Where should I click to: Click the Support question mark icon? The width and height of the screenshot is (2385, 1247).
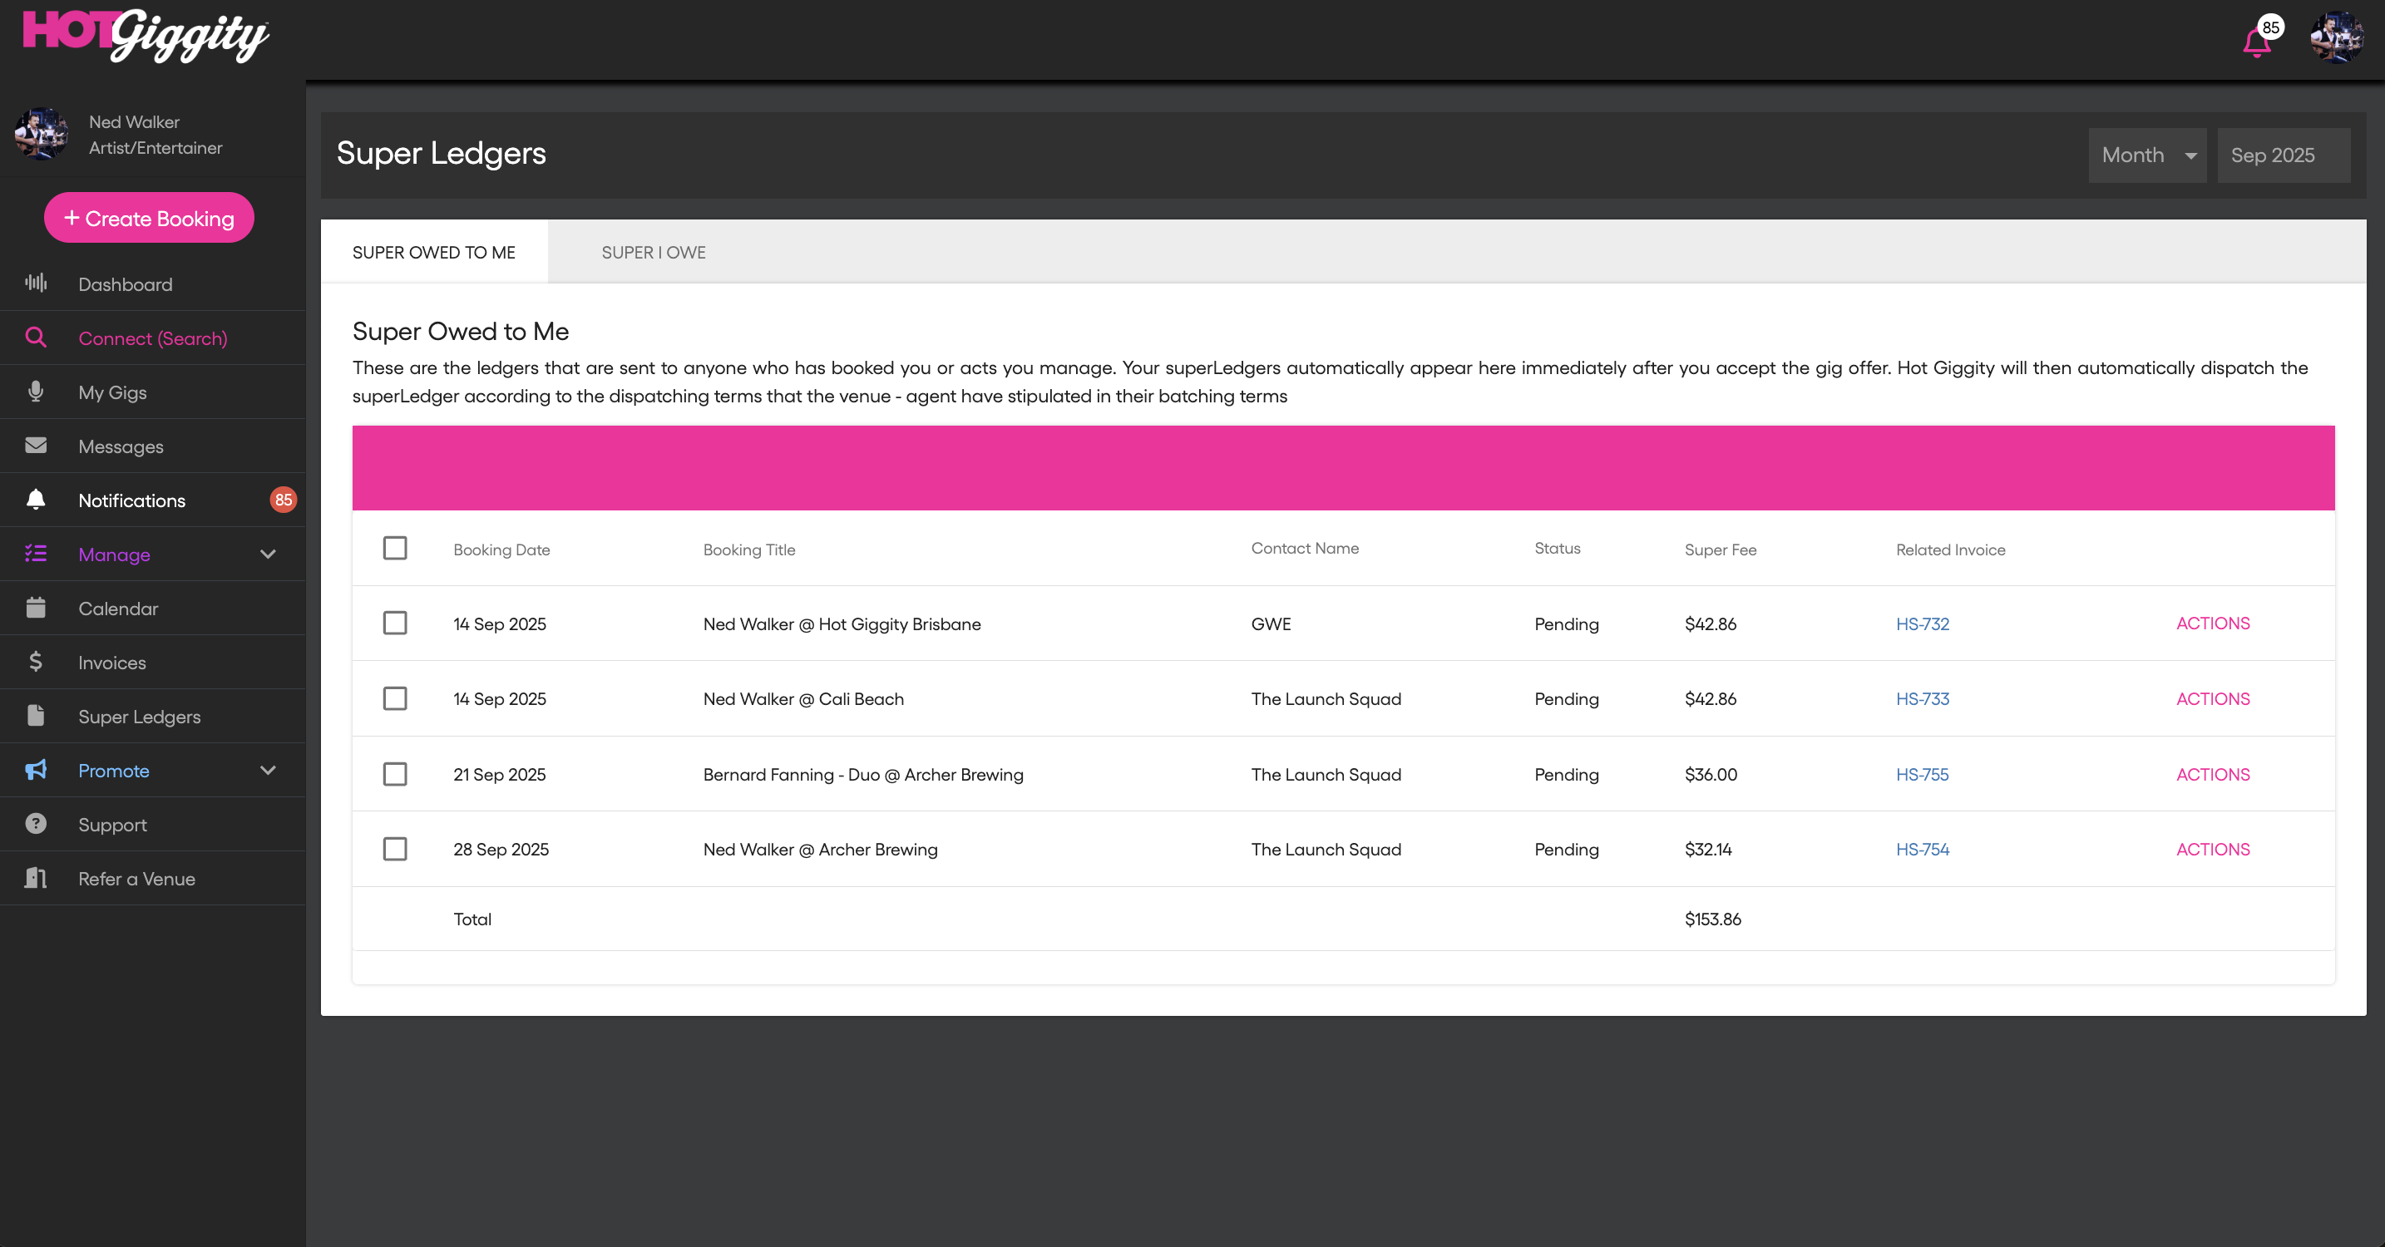point(35,824)
